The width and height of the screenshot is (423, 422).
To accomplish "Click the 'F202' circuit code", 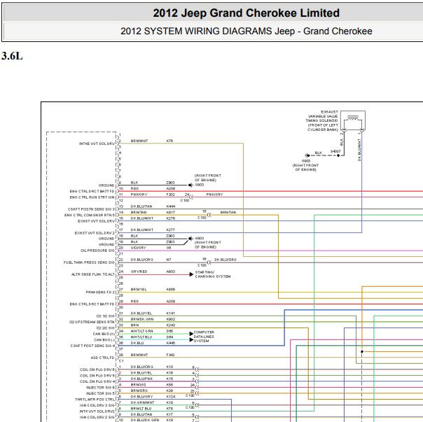I will [170, 195].
